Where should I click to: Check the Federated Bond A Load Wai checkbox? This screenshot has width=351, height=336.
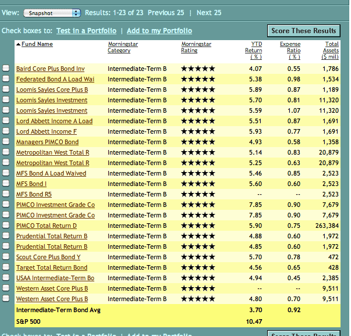click(6, 78)
